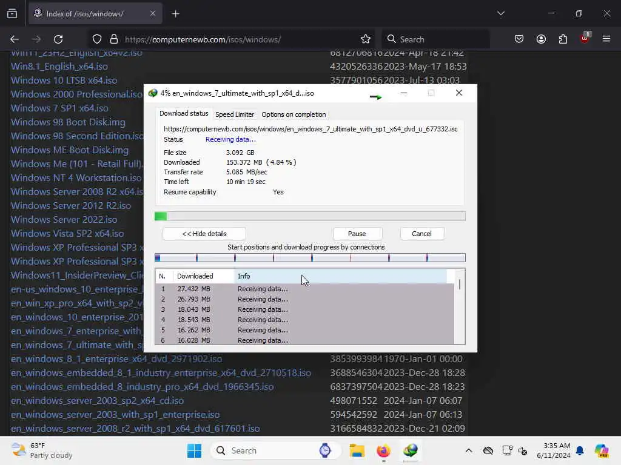Viewport: 621px width, 465px height.
Task: Select connection 4 row with 18.543 MB
Action: pyautogui.click(x=304, y=320)
